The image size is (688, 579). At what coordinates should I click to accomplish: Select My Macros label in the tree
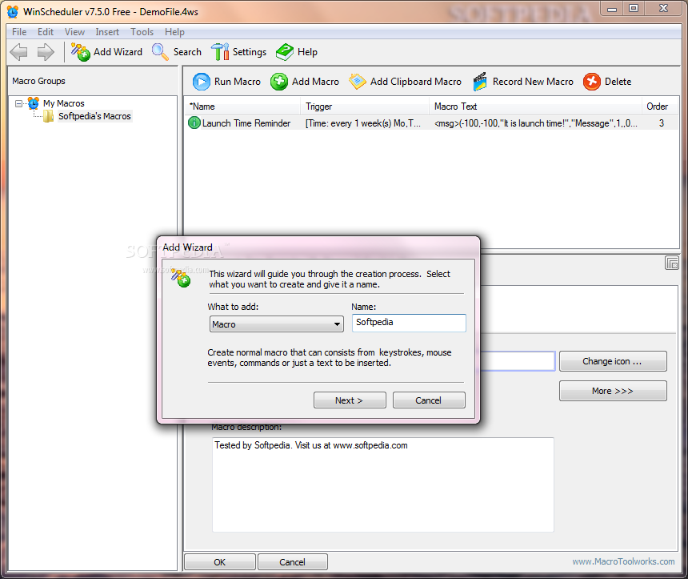[64, 103]
